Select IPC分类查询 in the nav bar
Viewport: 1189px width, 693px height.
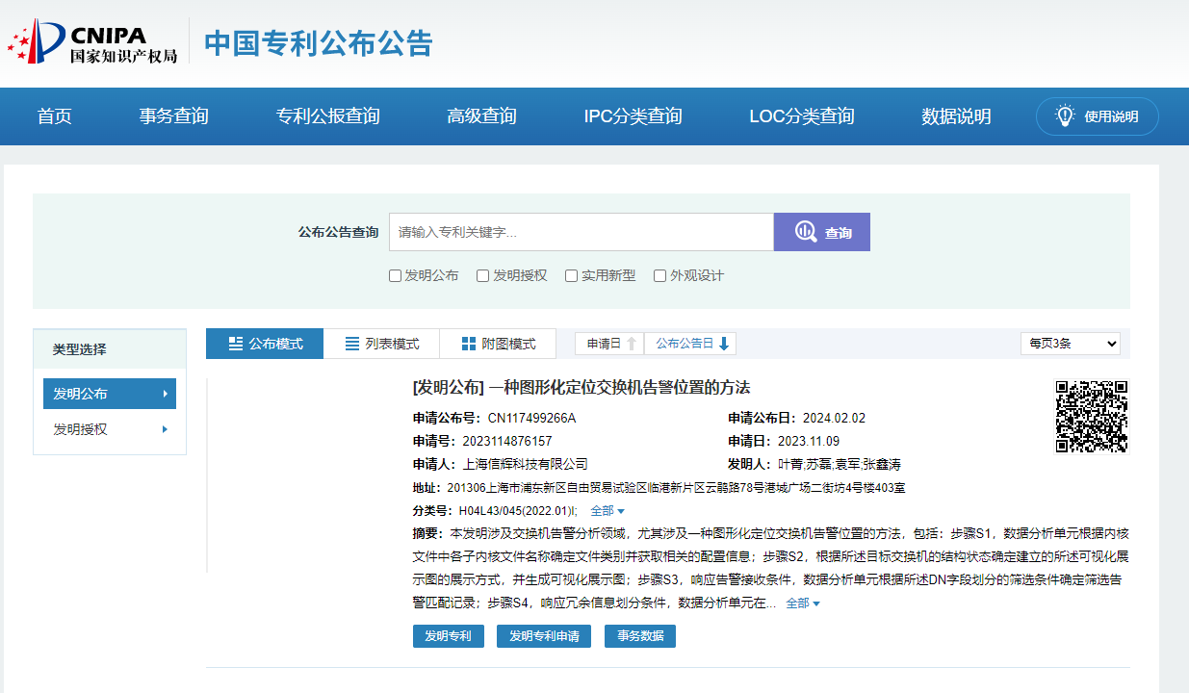pos(633,116)
